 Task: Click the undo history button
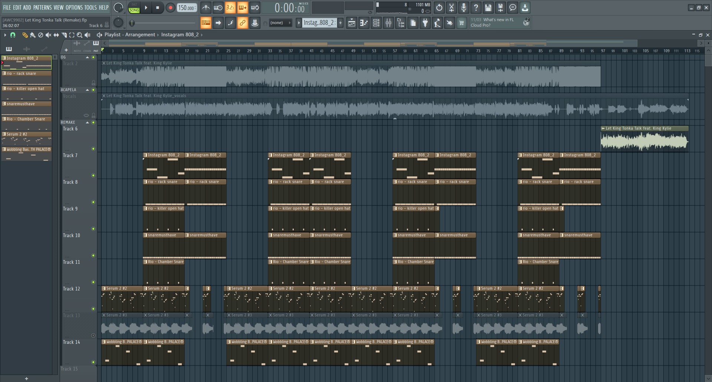pos(439,7)
